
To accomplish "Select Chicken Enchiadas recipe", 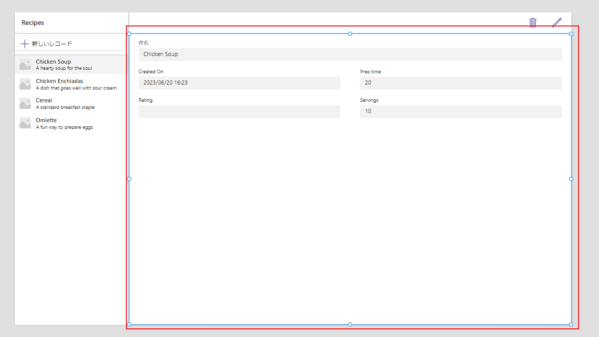I will coord(70,84).
